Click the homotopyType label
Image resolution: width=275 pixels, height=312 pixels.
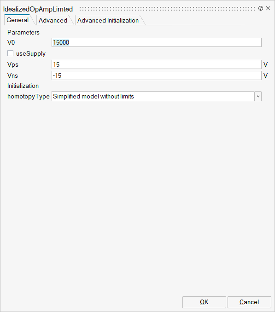pyautogui.click(x=29, y=97)
